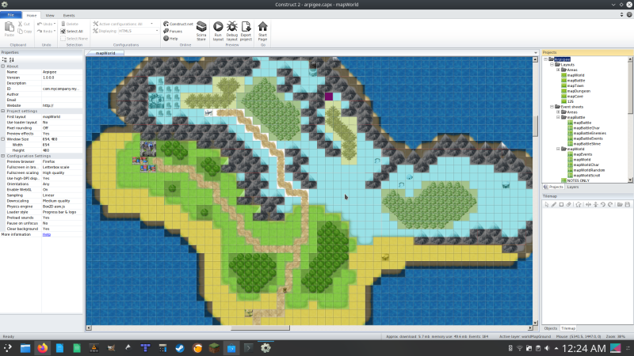Open the Start Page house icon
Screen dimensions: 634x356
point(262,27)
